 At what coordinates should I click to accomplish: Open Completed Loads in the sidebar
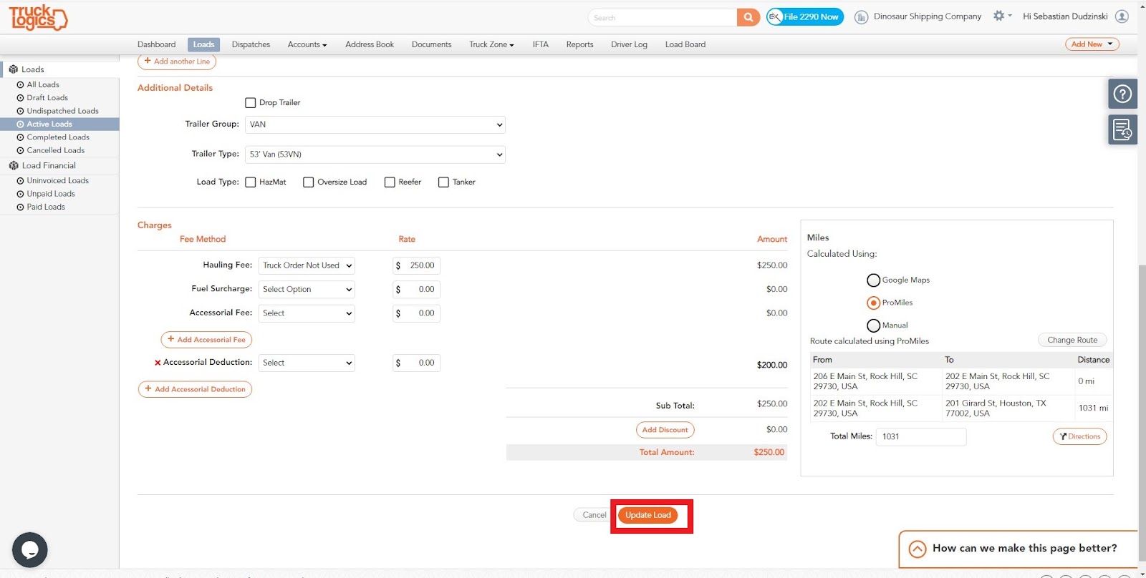click(x=58, y=137)
